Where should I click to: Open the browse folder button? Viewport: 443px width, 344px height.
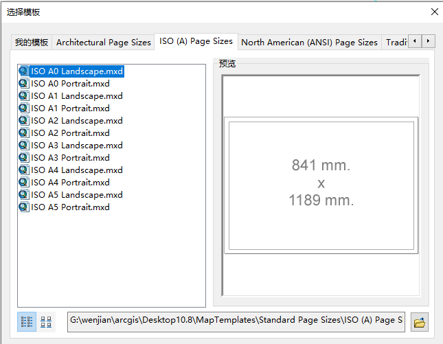click(420, 322)
